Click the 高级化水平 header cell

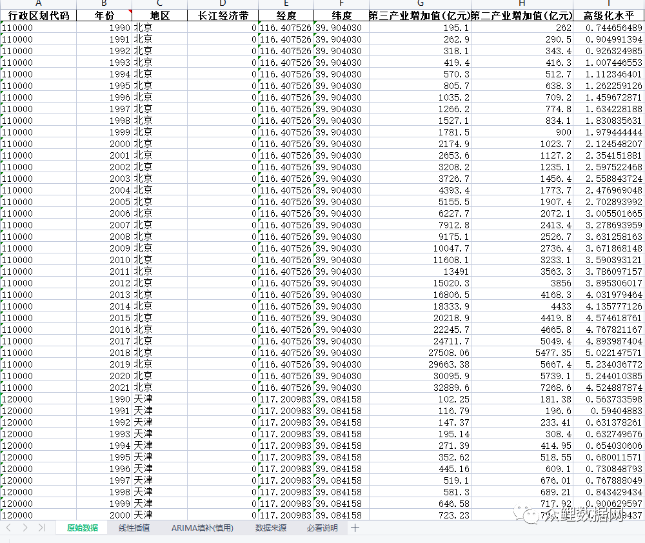coord(608,15)
